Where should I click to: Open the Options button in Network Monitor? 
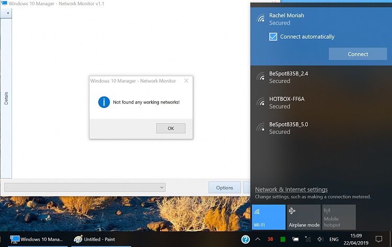coord(225,187)
